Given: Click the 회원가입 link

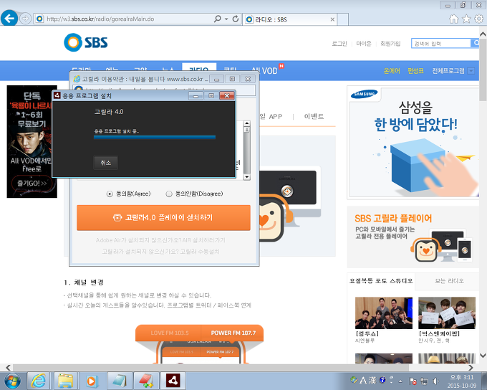Looking at the screenshot, I should 390,44.
